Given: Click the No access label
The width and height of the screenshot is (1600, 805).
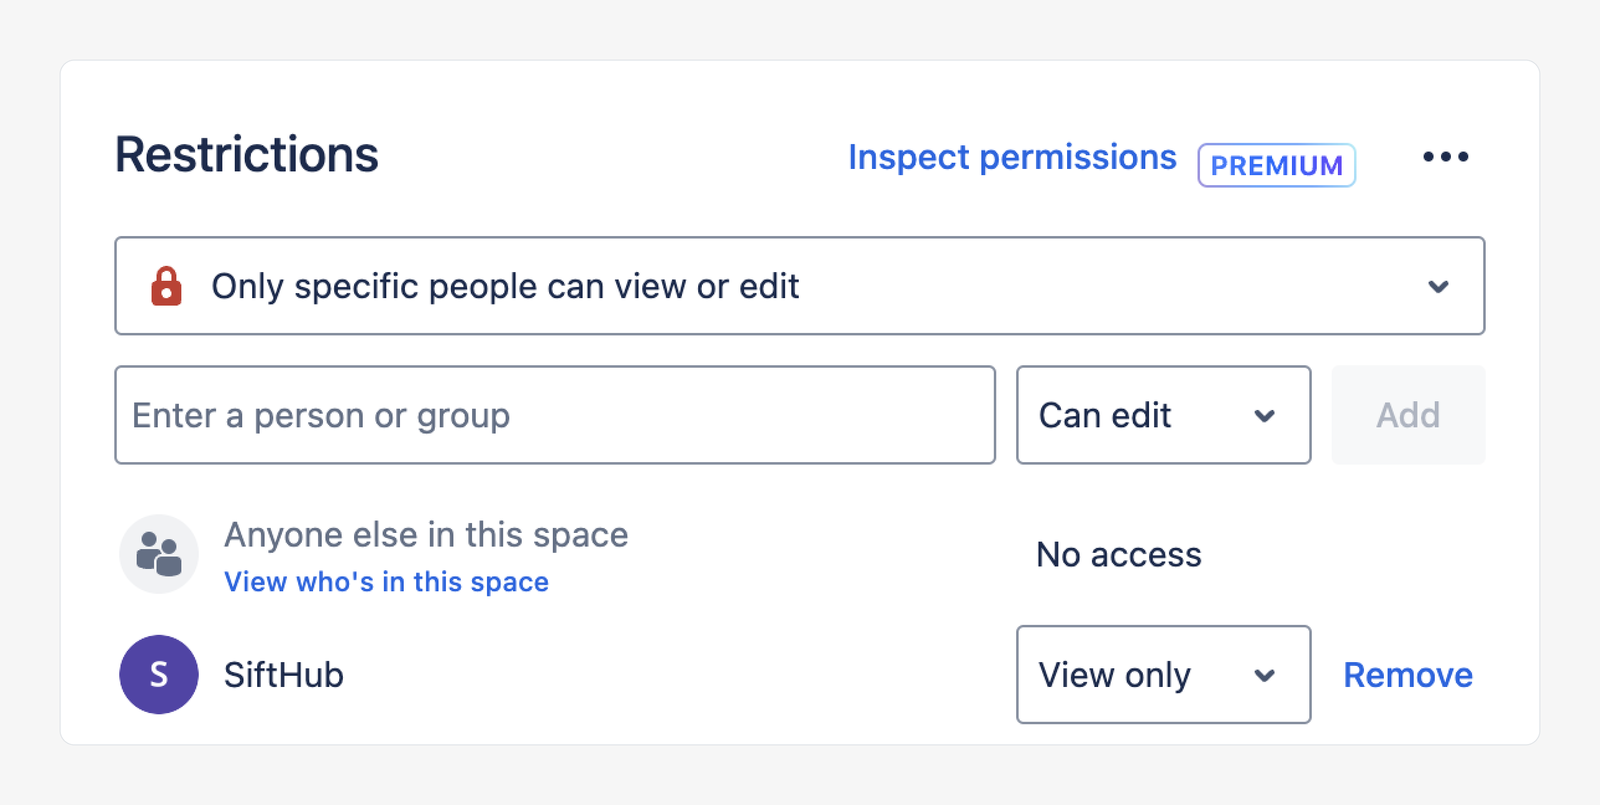Looking at the screenshot, I should [x=1119, y=555].
